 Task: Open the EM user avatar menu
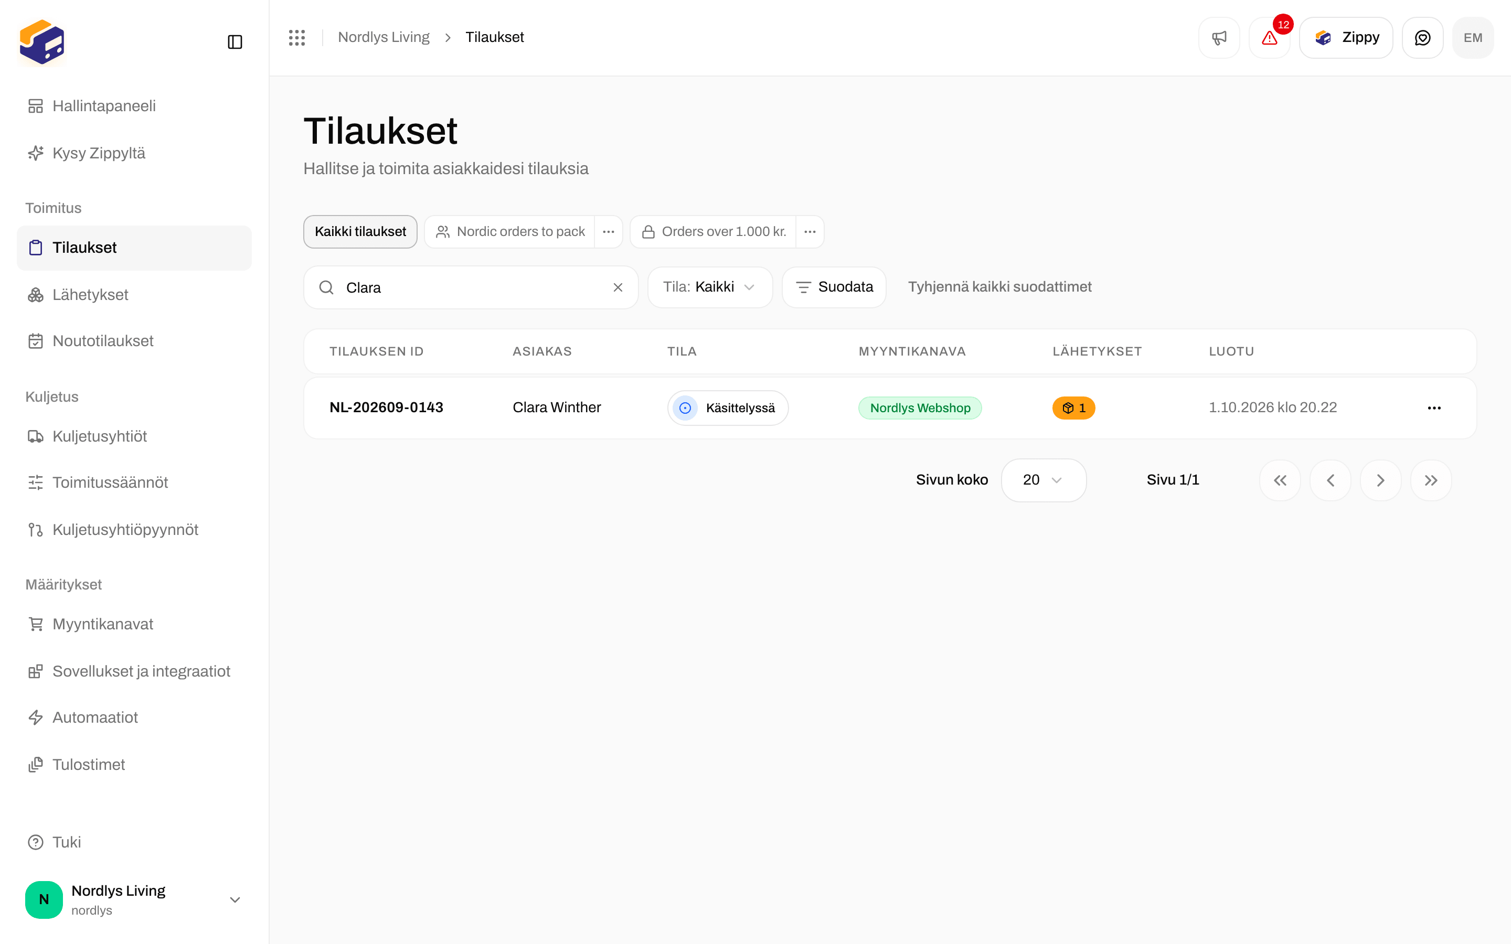[1473, 37]
